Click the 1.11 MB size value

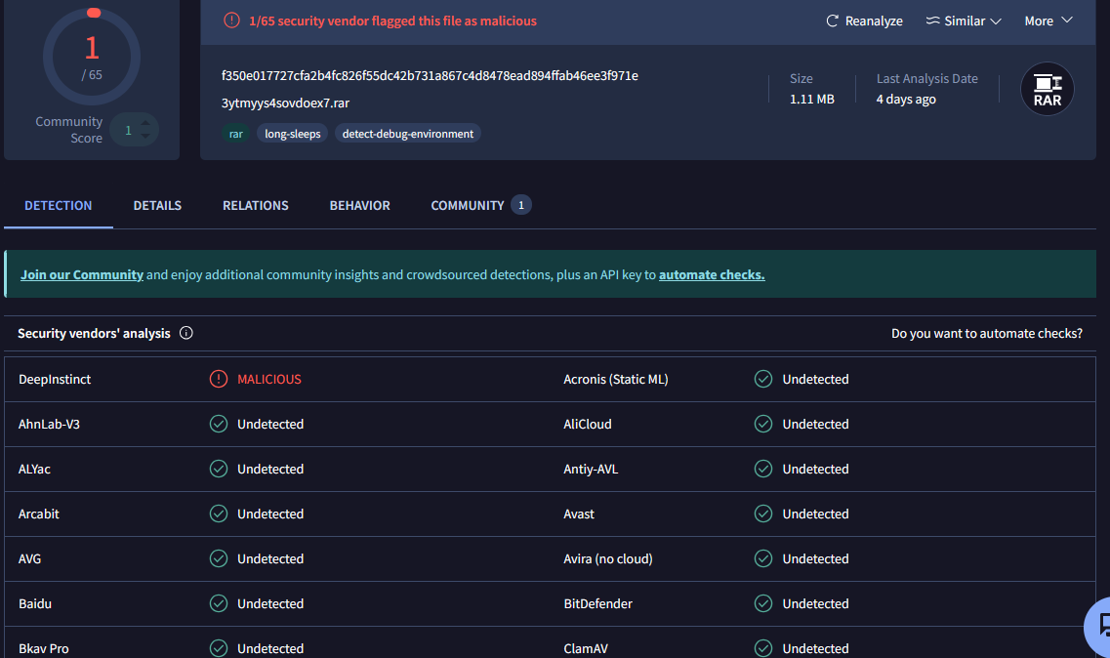812,100
